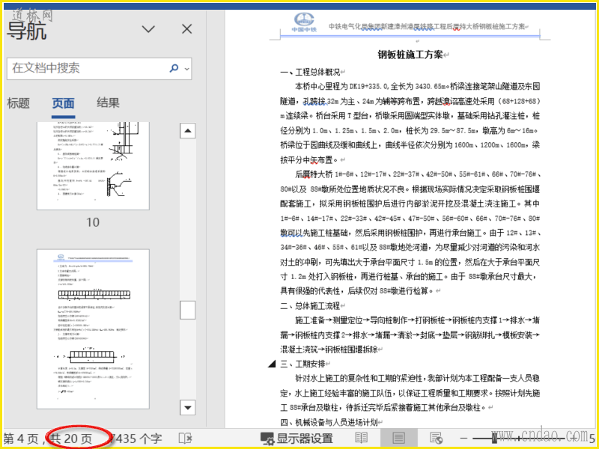
Task: Click the heading 四、机械设备与人员进场计划
Action: pos(329,422)
